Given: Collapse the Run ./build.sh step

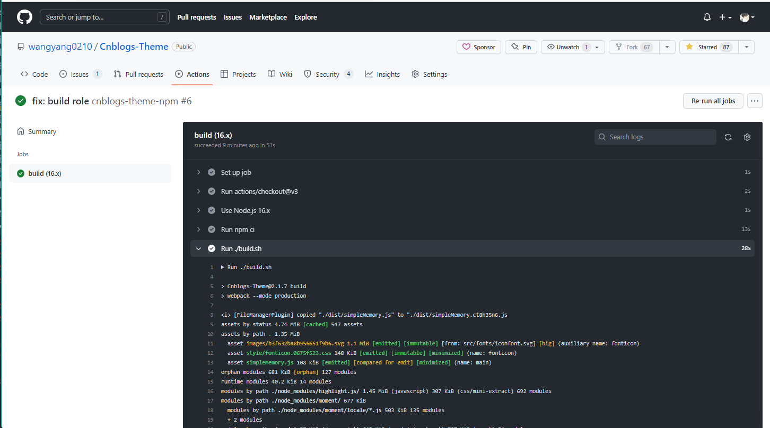Looking at the screenshot, I should coord(198,248).
